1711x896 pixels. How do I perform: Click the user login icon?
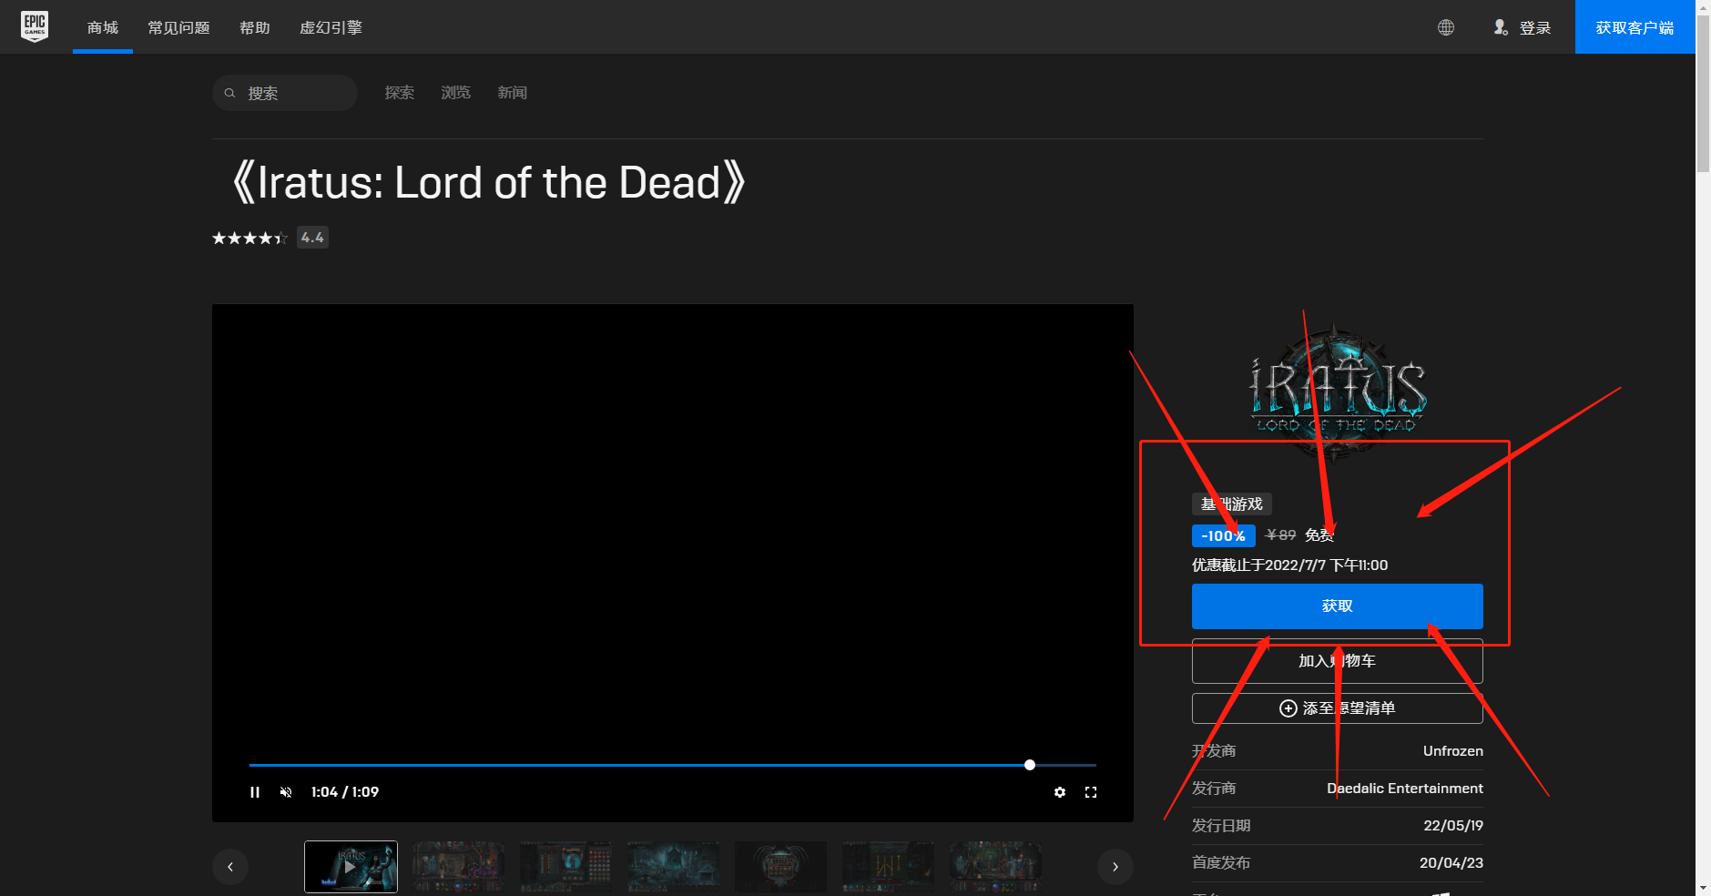coord(1501,27)
